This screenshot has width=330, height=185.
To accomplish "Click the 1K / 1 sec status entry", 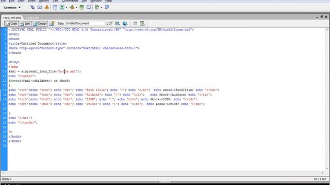I will pyautogui.click(x=320, y=179).
